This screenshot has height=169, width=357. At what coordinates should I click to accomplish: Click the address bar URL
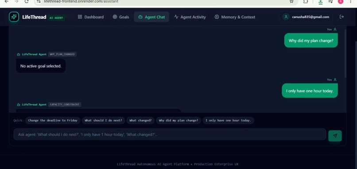81,2
